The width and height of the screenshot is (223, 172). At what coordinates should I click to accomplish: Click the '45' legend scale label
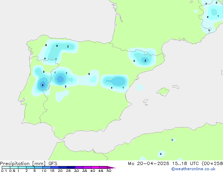click(x=101, y=171)
